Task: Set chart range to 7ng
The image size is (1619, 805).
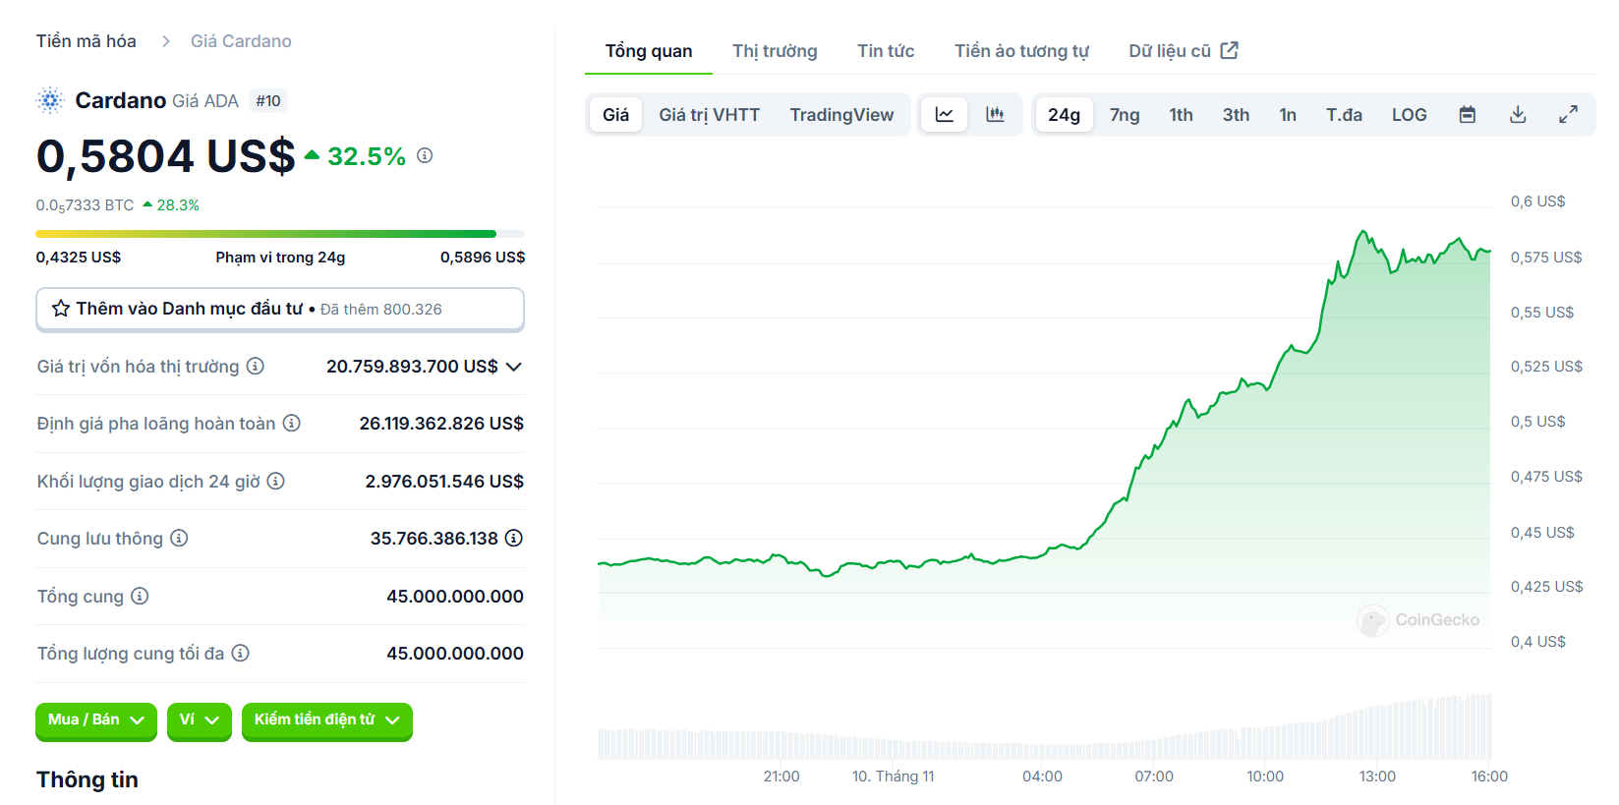Action: tap(1125, 115)
